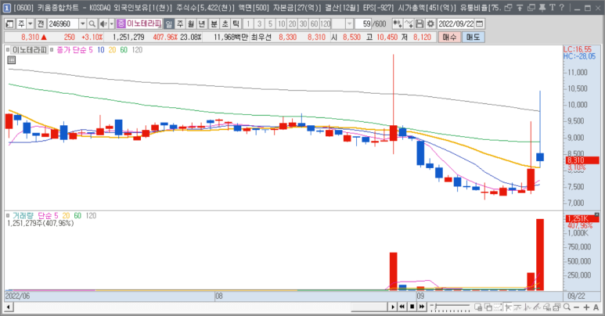Open the stock search magnifier
The width and height of the screenshot is (605, 316).
(92, 24)
